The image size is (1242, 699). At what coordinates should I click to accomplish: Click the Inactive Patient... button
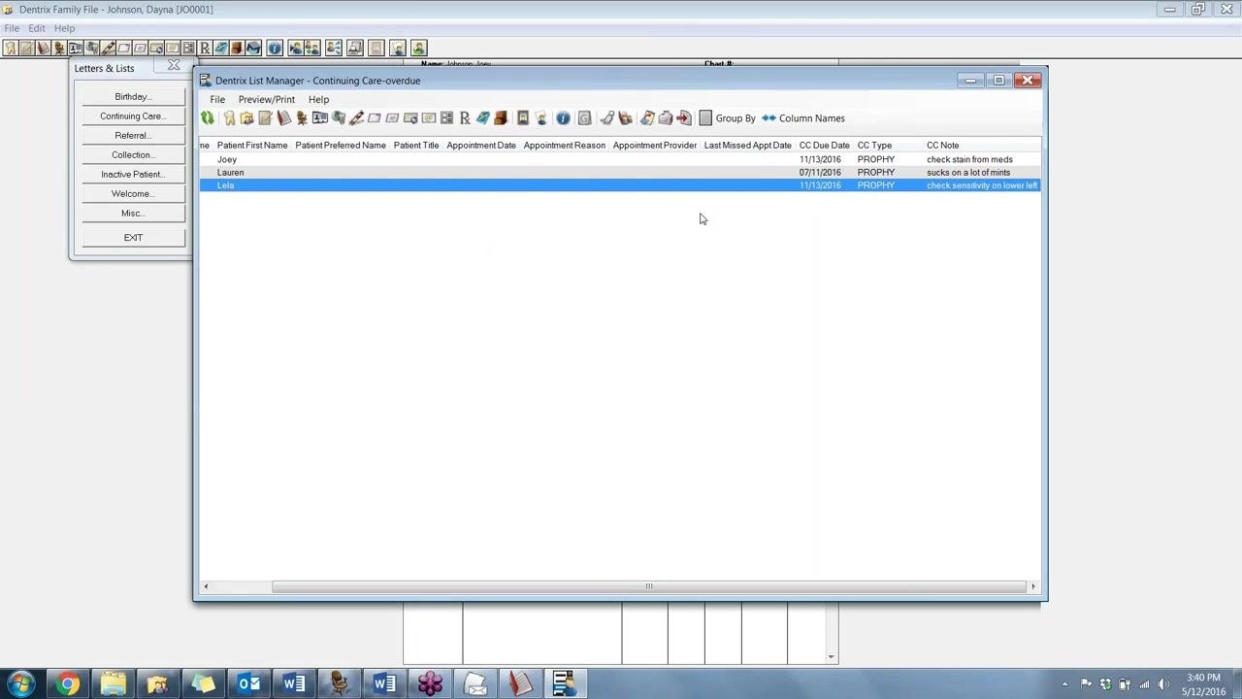coord(133,174)
